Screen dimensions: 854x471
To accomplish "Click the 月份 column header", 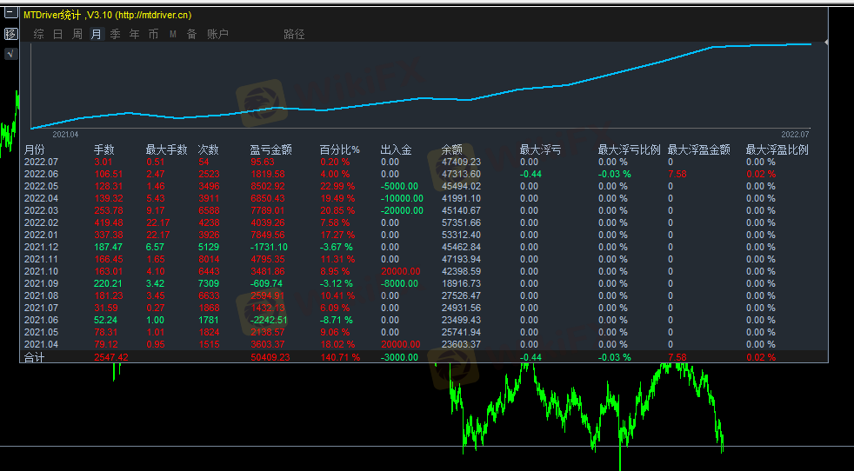I will pyautogui.click(x=34, y=149).
